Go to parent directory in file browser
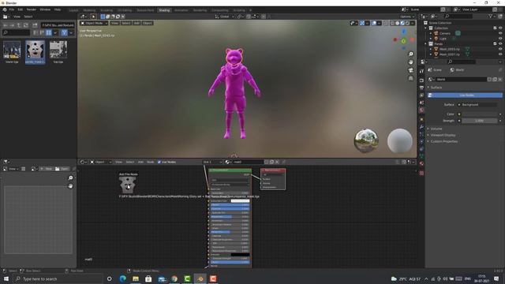The image size is (505, 284). click(x=19, y=25)
